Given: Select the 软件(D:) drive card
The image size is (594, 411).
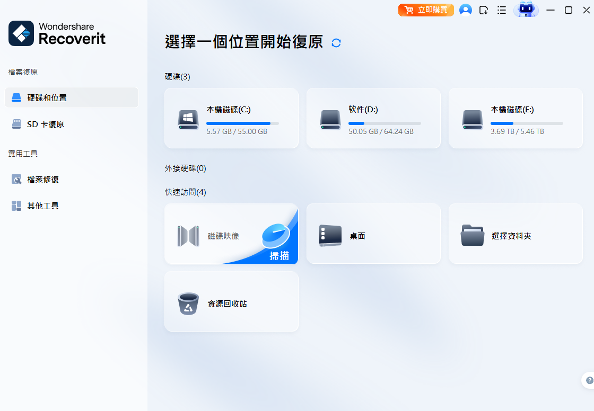Looking at the screenshot, I should 373,118.
